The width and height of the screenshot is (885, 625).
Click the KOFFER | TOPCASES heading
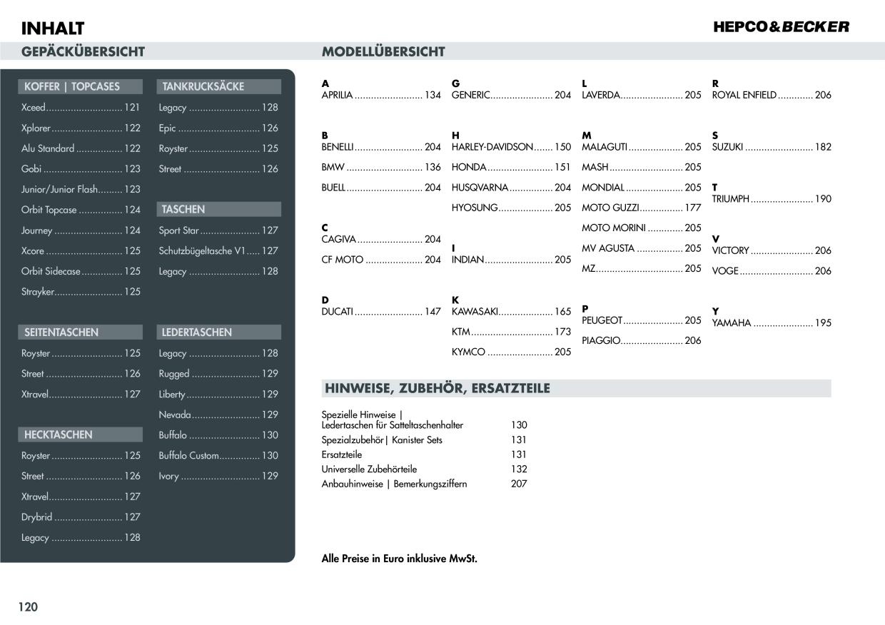pos(80,87)
